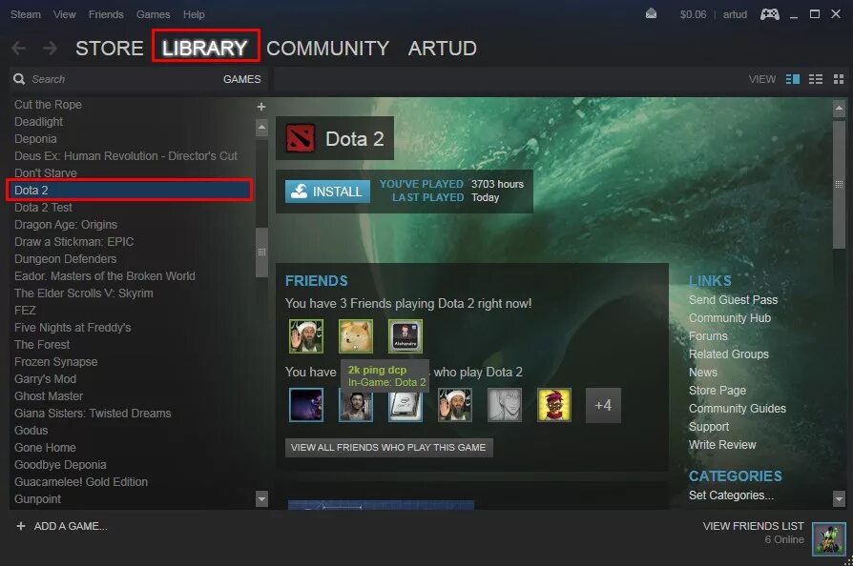Click the game list scroll down arrow
Viewport: 853px width, 566px height.
pos(261,498)
